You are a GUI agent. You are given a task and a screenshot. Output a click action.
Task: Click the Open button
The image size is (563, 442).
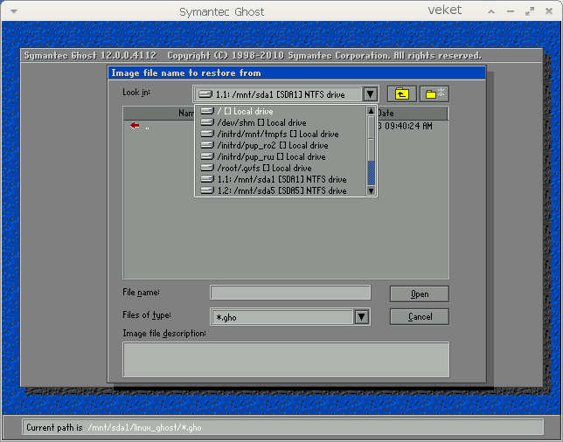[420, 294]
